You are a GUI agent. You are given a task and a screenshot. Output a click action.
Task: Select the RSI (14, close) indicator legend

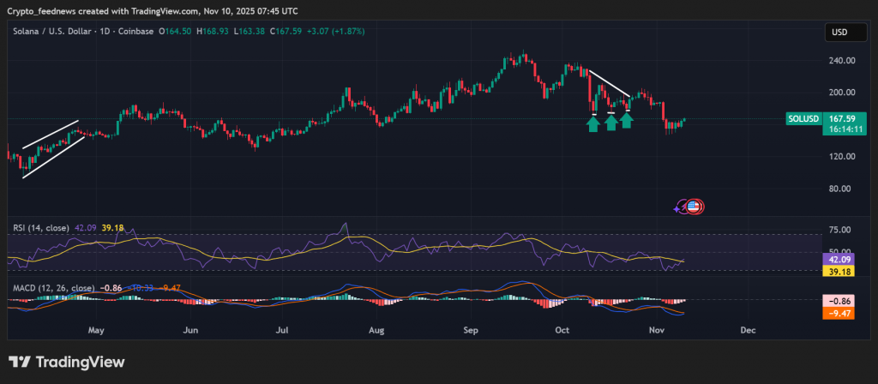click(41, 228)
